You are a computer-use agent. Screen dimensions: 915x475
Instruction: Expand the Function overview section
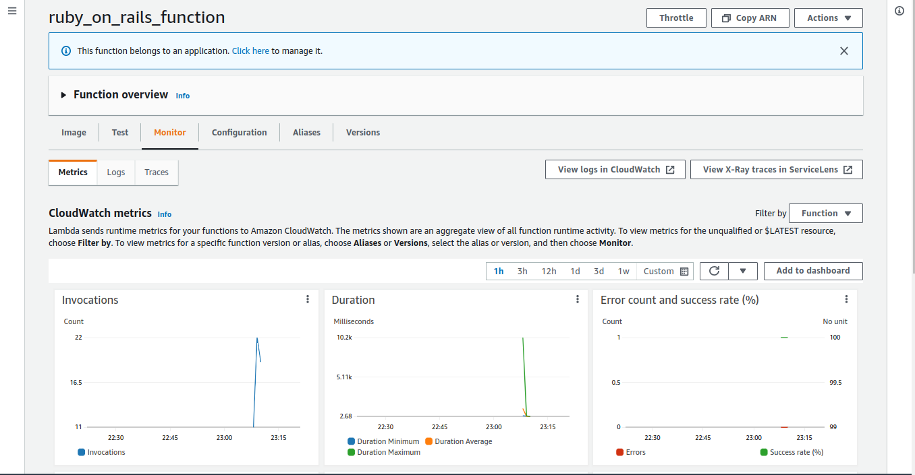(x=64, y=95)
